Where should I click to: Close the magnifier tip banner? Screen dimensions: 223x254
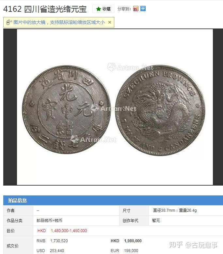[x=110, y=22]
